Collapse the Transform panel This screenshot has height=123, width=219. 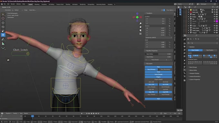click(145, 13)
